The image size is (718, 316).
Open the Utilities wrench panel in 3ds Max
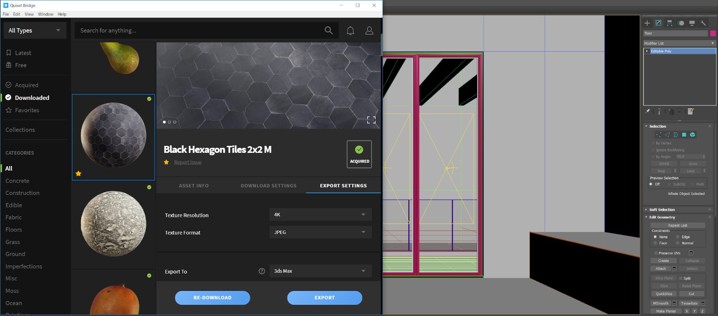[703, 23]
